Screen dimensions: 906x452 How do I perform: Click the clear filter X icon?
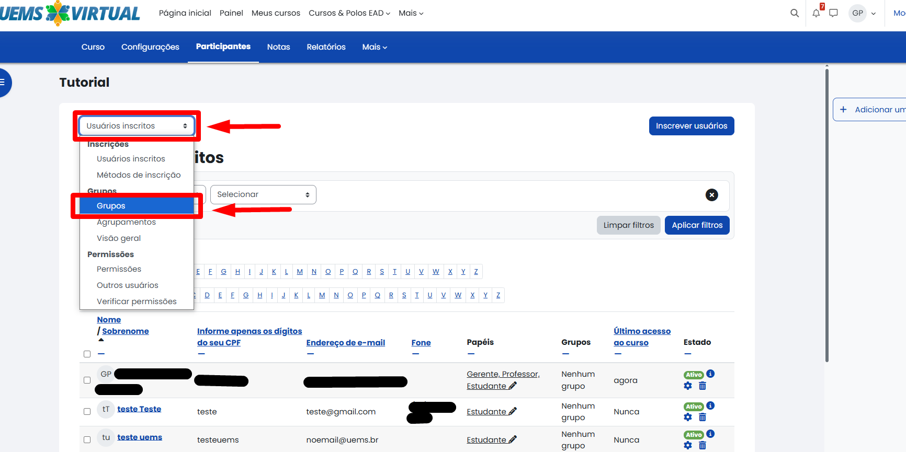point(711,195)
